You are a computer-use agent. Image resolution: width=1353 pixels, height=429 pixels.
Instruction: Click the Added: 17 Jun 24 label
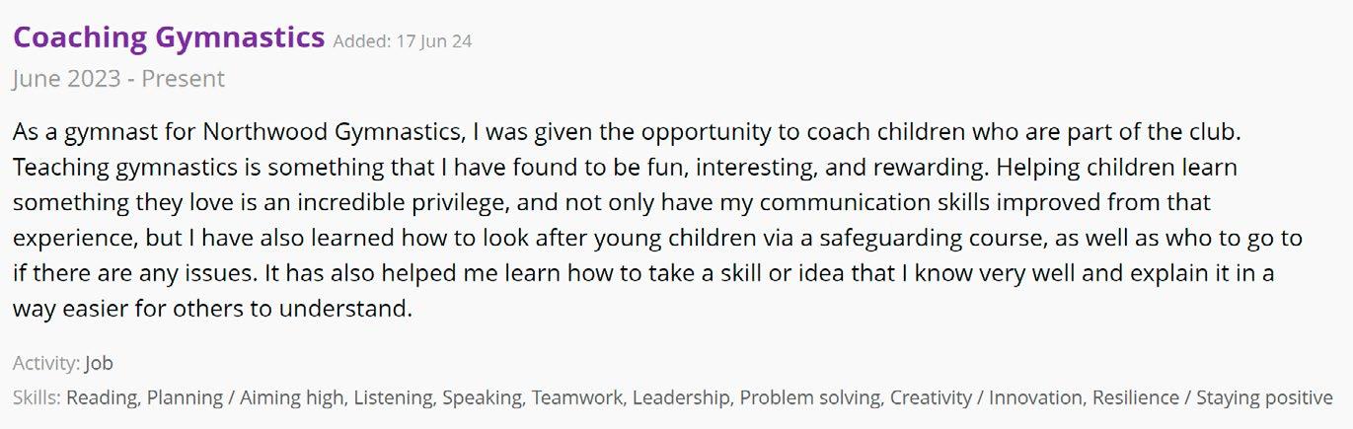point(403,41)
